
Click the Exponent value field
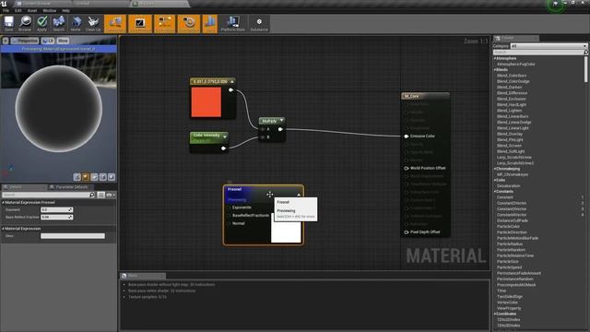tap(56, 209)
